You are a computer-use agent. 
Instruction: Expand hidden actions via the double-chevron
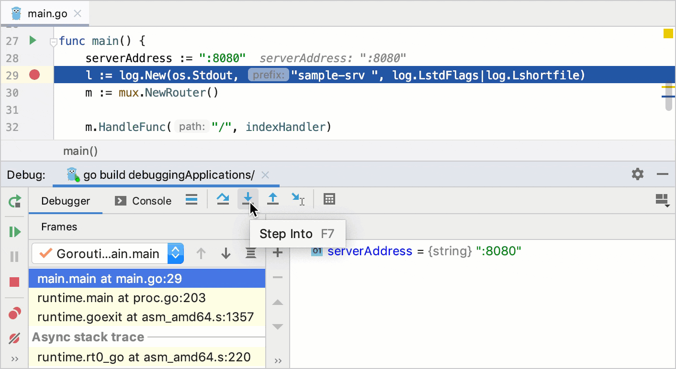tap(14, 358)
